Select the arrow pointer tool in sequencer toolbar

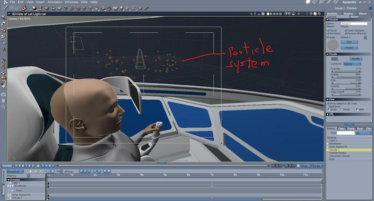pos(31,171)
